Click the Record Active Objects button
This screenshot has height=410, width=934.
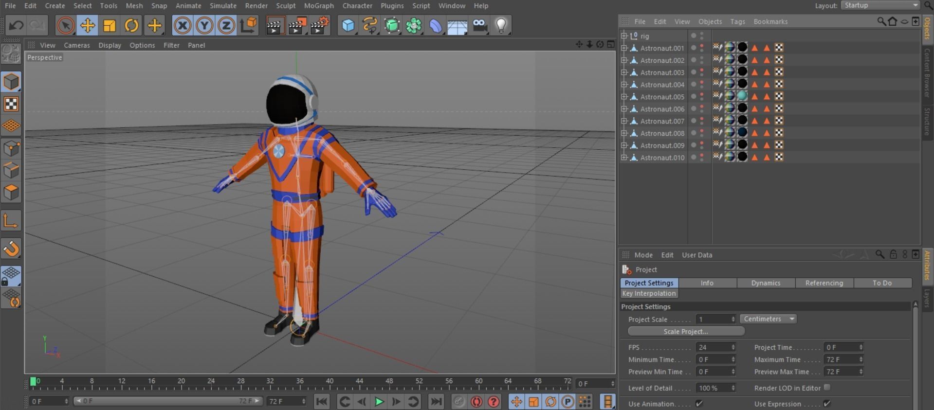coord(459,402)
